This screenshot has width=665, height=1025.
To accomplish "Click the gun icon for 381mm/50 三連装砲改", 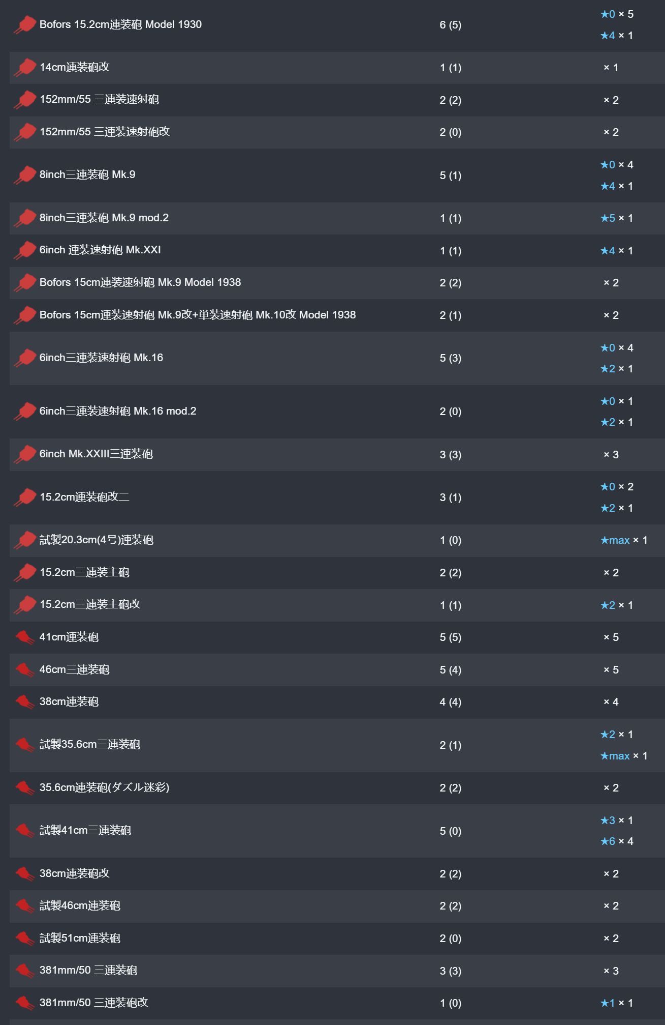I will click(x=24, y=1003).
